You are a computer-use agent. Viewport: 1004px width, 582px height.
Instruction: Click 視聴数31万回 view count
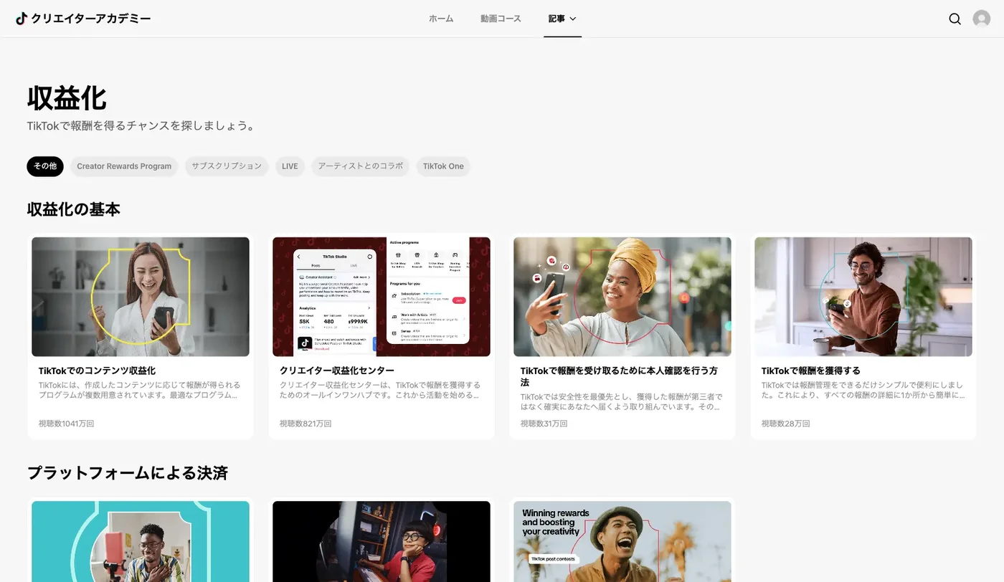pyautogui.click(x=544, y=424)
